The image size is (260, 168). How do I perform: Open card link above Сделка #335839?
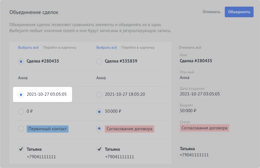[138, 48]
